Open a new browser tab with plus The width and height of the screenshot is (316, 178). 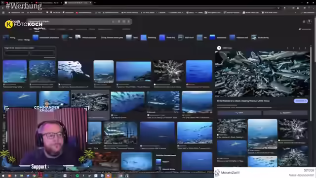[95, 2]
